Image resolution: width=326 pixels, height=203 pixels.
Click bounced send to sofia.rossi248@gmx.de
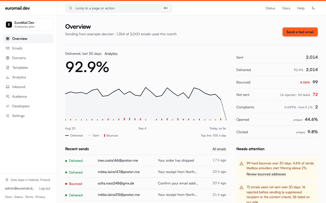coord(146,183)
